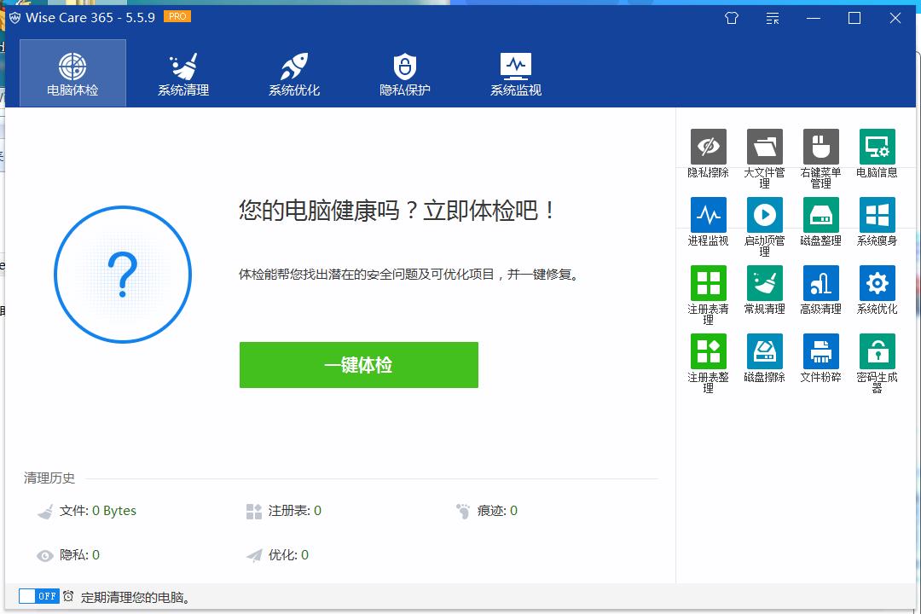This screenshot has height=614, width=921.
Task: Launch 大文件管理 big file manager
Action: [764, 145]
